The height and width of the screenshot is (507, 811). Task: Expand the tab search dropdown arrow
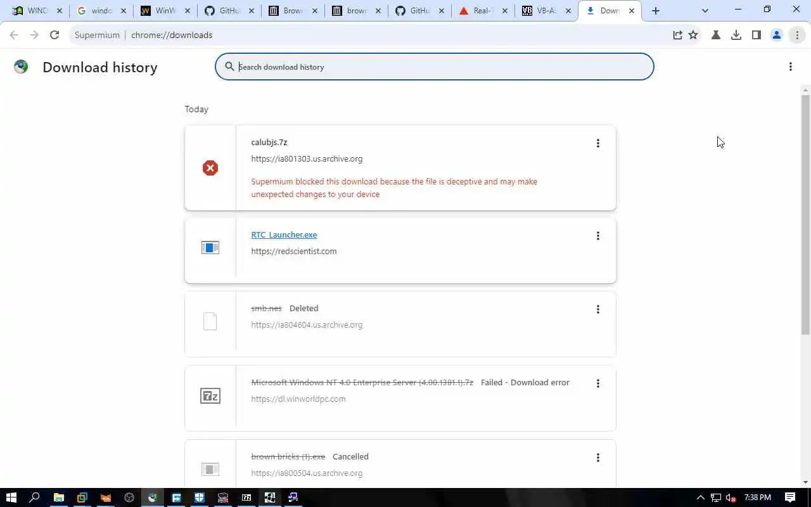tap(705, 11)
